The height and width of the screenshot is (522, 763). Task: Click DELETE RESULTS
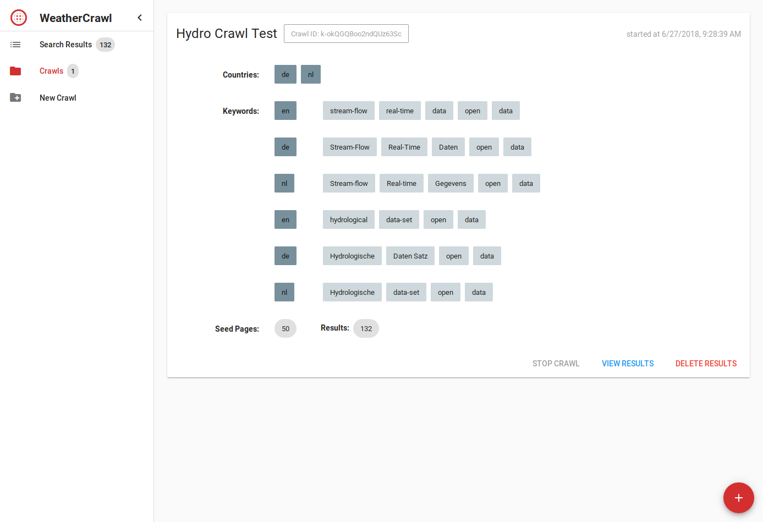[x=706, y=364]
